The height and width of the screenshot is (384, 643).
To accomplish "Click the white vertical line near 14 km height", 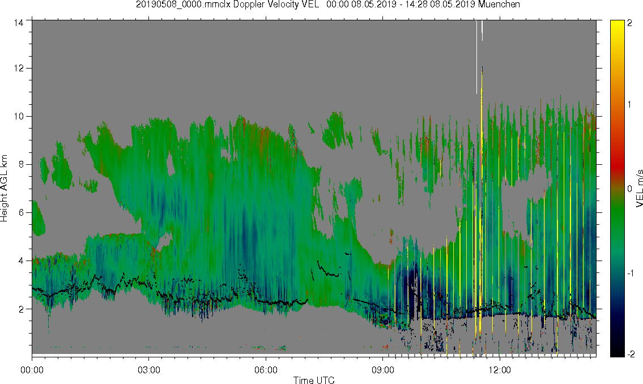I will click(x=476, y=57).
